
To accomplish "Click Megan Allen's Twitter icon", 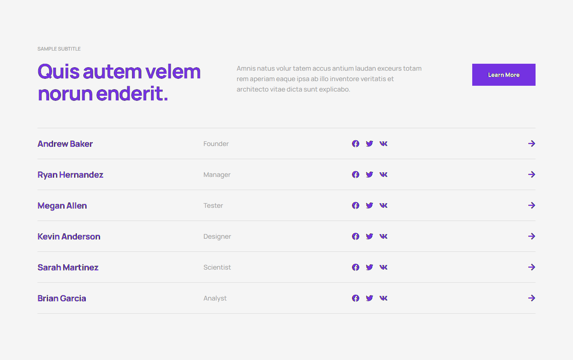I will [x=370, y=205].
